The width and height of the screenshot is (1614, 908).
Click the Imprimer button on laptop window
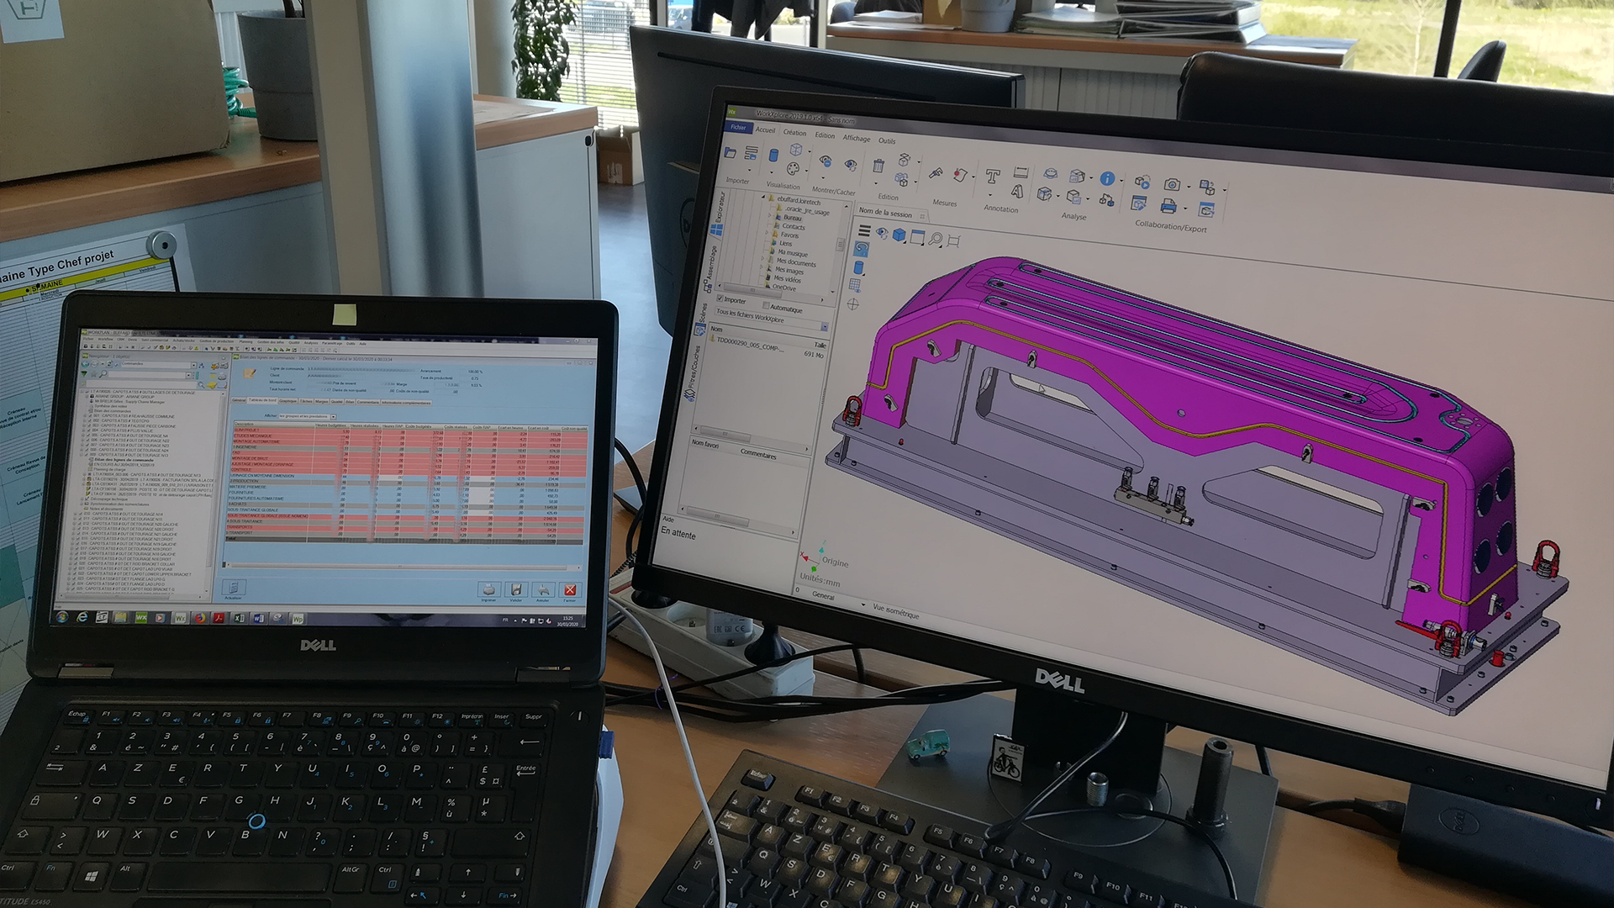(x=489, y=589)
